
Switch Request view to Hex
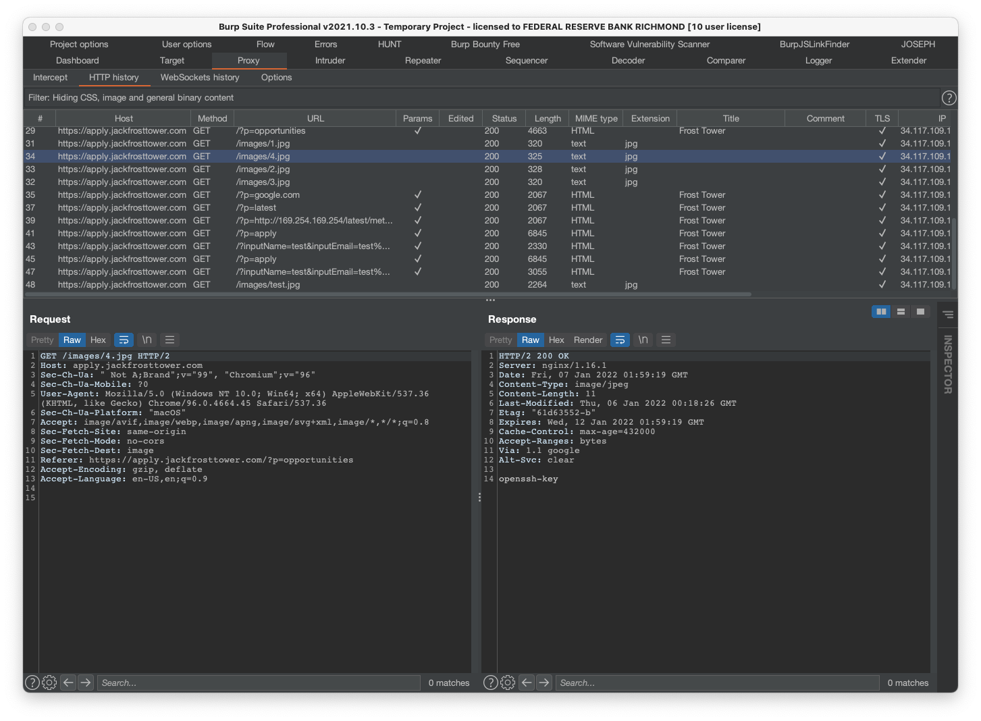point(98,340)
